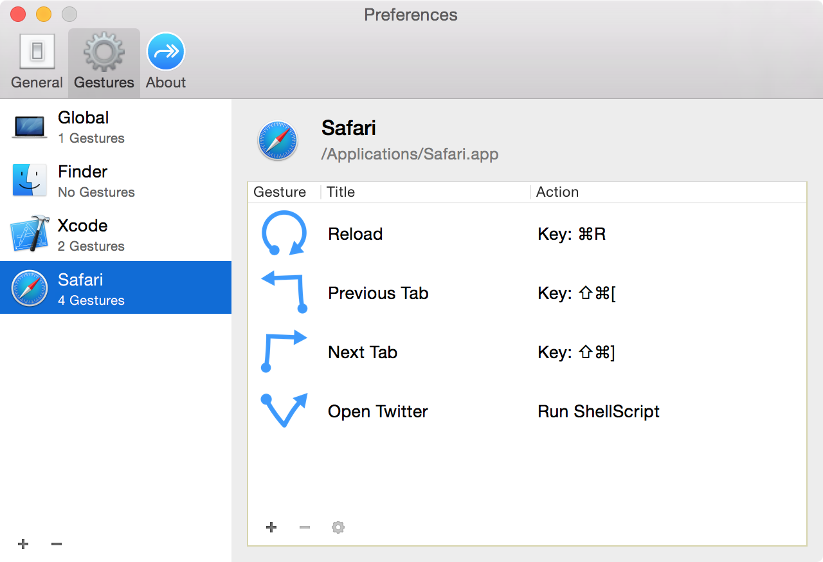Click the Previous Tab gesture icon
The height and width of the screenshot is (562, 823).
(284, 293)
